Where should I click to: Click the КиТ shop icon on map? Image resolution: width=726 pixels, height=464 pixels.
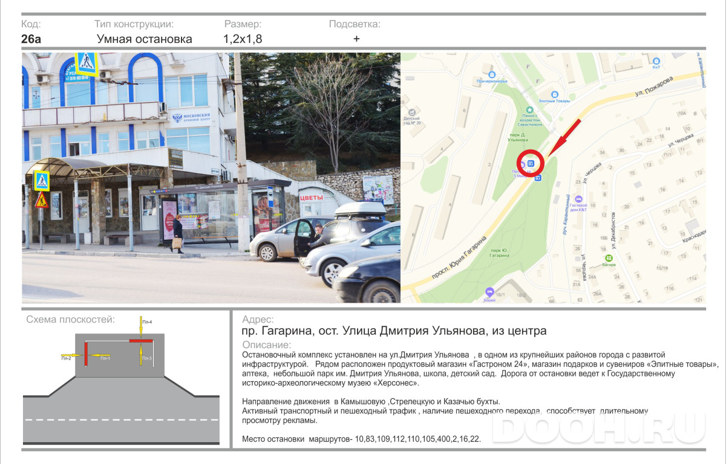tap(656, 60)
